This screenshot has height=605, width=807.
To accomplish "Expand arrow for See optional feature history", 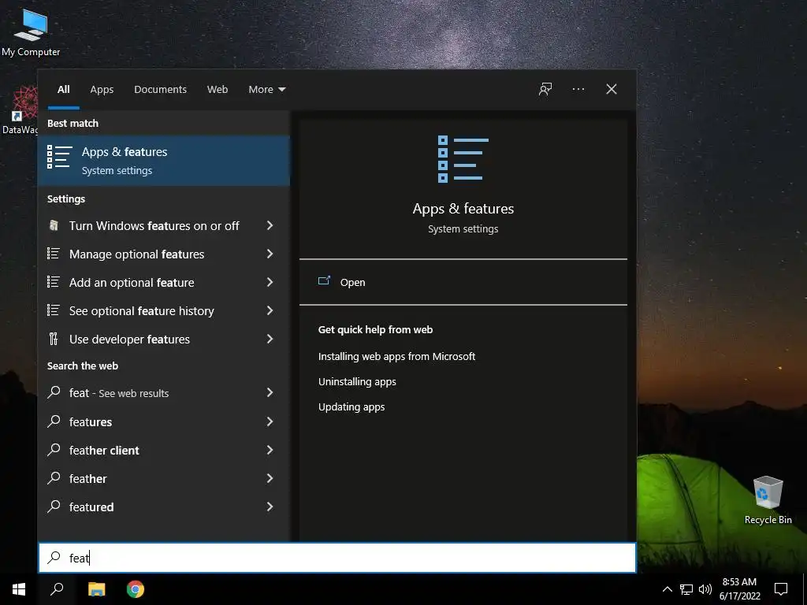I will click(x=270, y=310).
